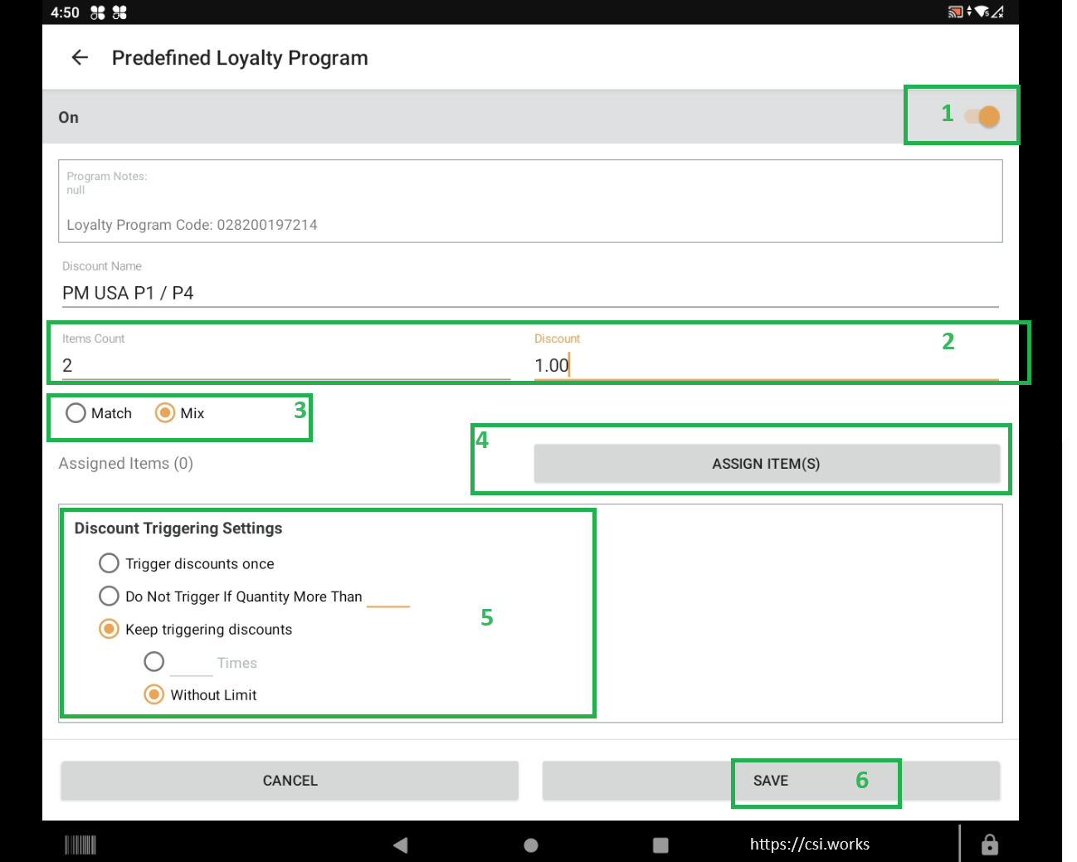Select Without Limit option
The width and height of the screenshot is (1077, 862).
[x=154, y=694]
